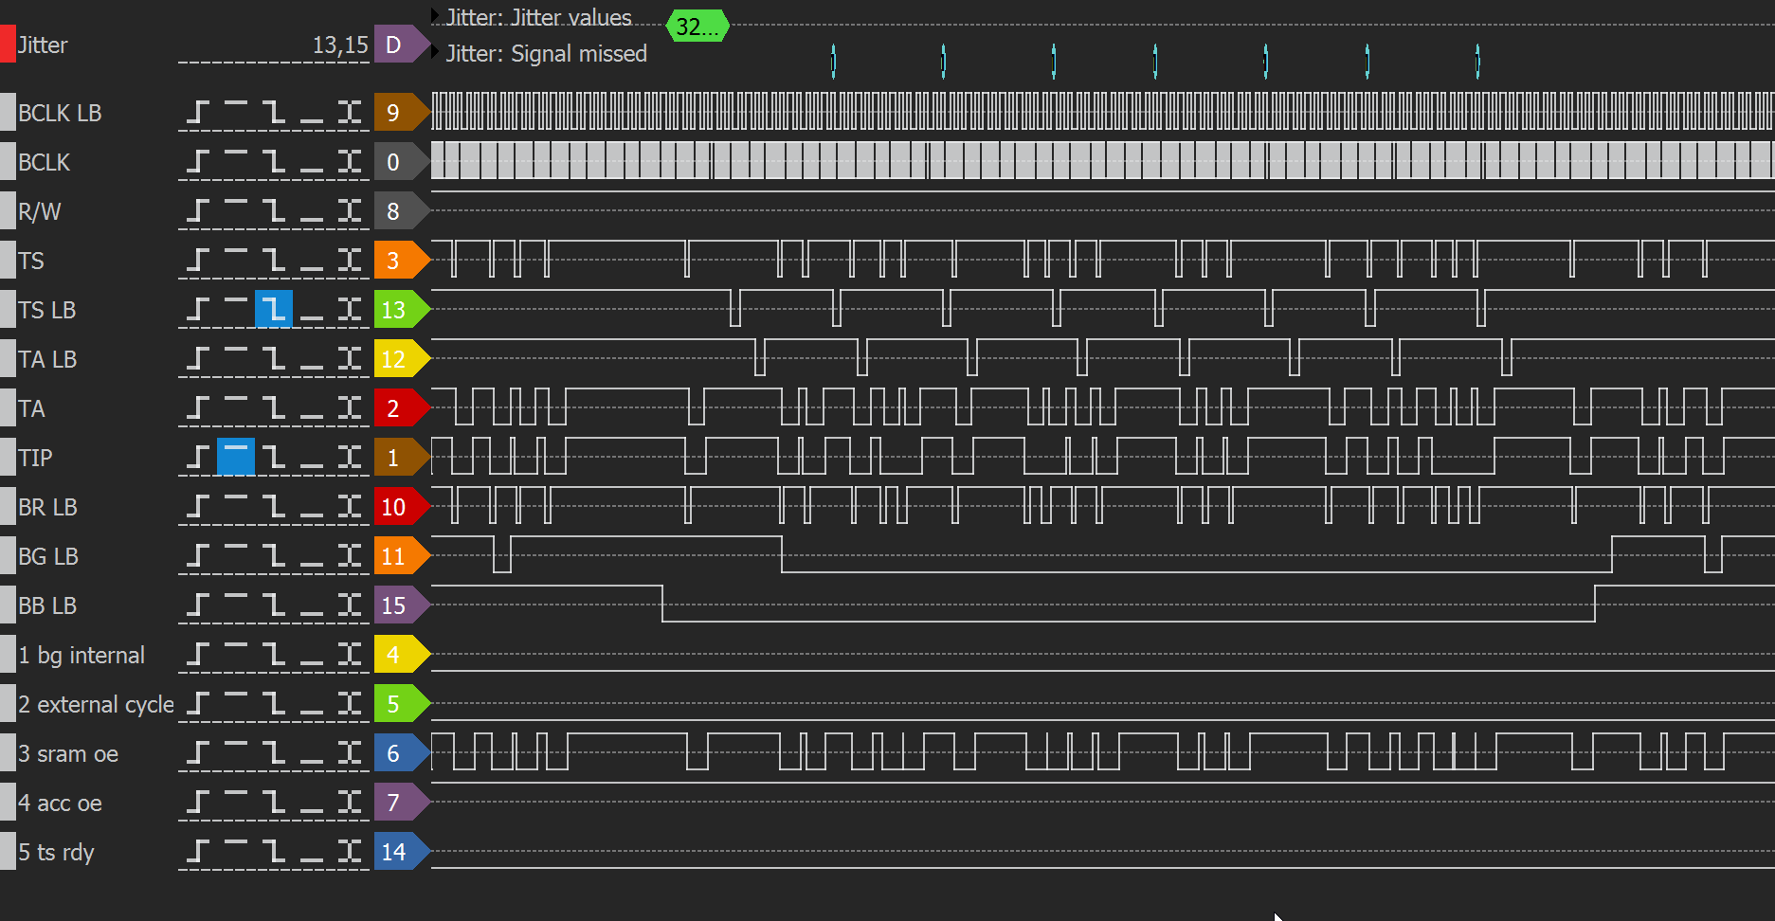Turn off the highlighted high level trigger on TIP

pos(236,458)
